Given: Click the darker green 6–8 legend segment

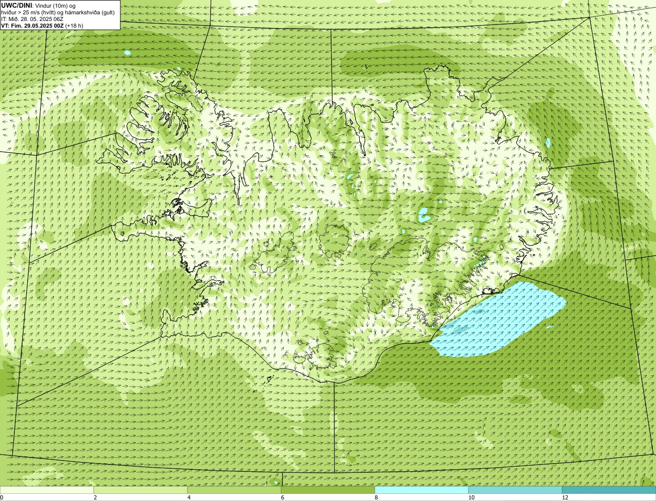Looking at the screenshot, I should pos(328,490).
